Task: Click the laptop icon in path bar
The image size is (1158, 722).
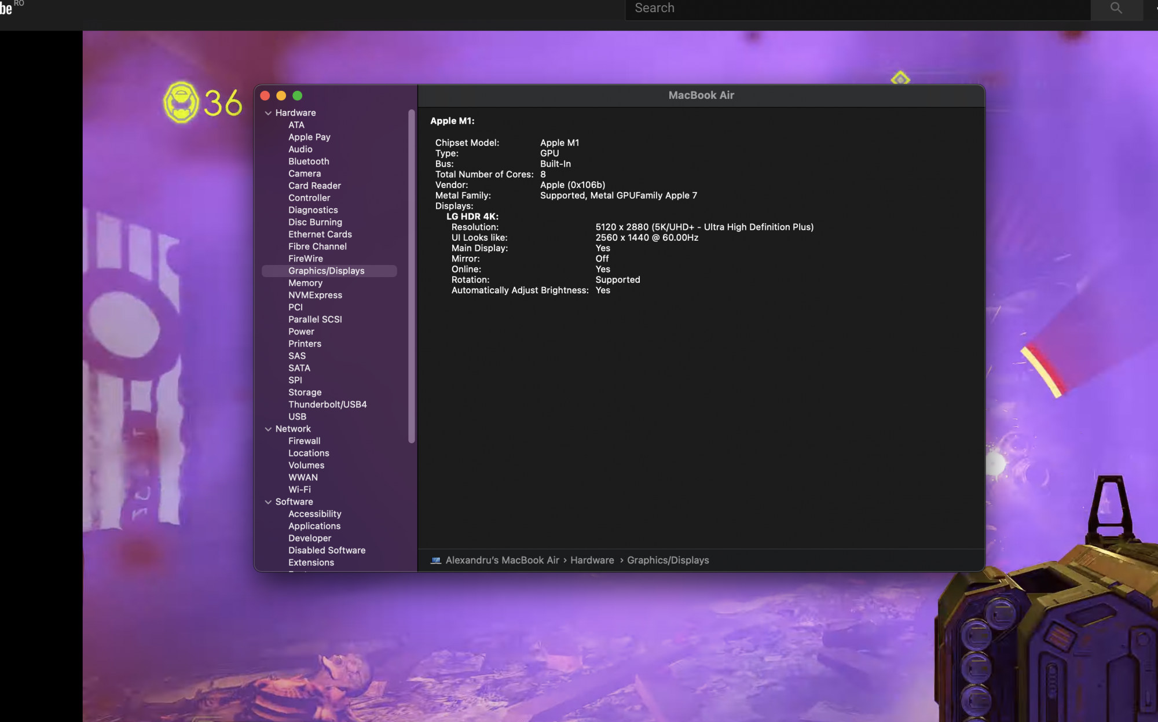Action: coord(436,560)
